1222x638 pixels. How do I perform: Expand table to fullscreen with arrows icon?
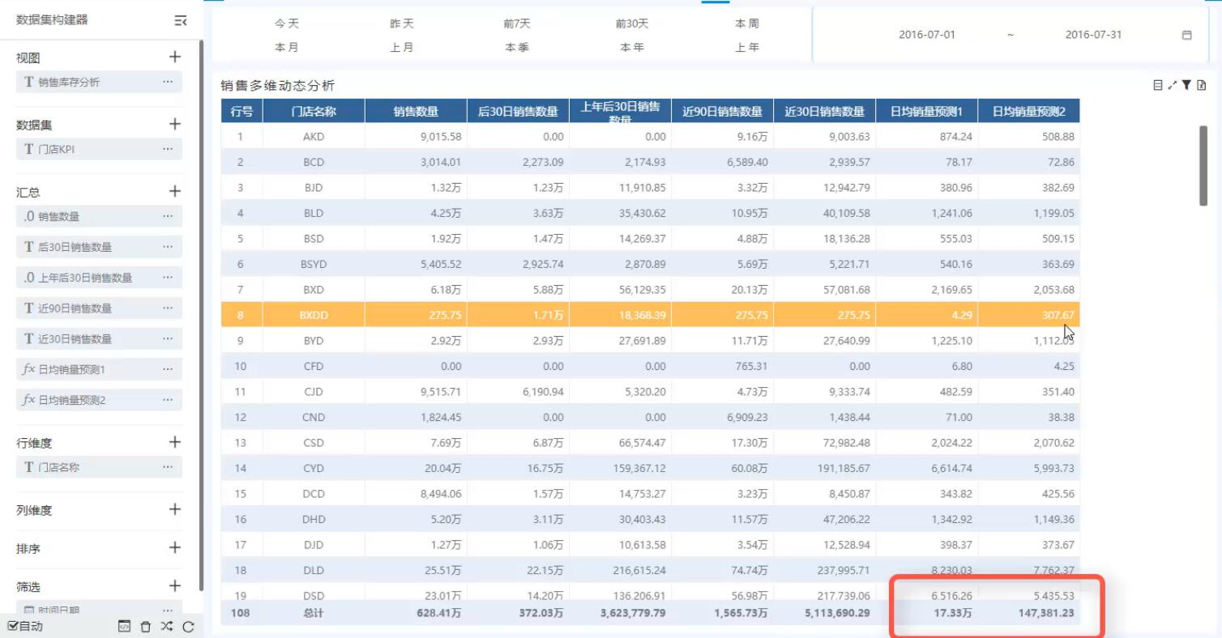pos(1172,85)
